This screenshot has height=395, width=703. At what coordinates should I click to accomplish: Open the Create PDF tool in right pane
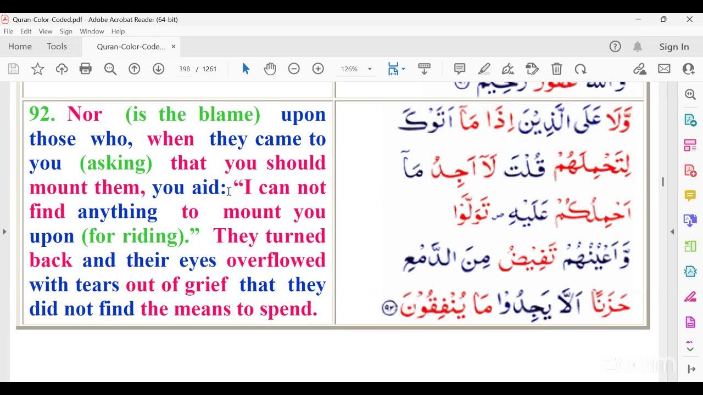pos(690,171)
